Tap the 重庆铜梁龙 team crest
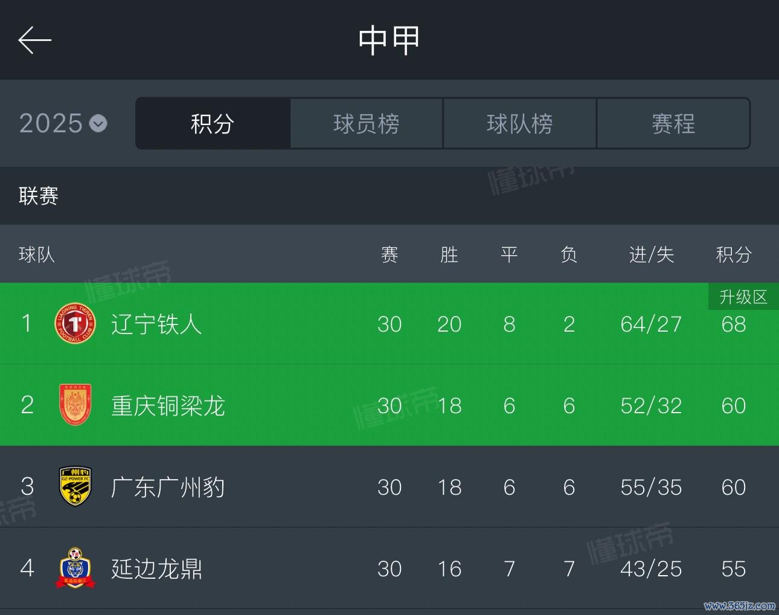Screen dimensions: 779x615 coord(75,405)
